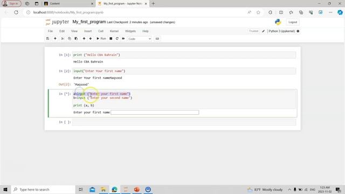Open Task View on the taskbar

(x=81, y=189)
